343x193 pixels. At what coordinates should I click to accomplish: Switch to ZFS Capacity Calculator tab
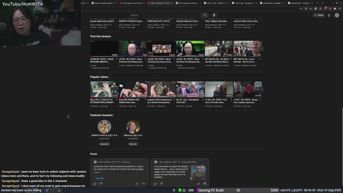(187, 3)
